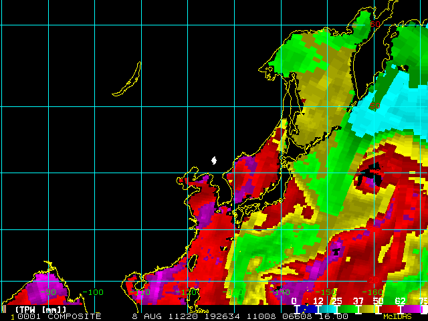Select the cyan legend color segment
Viewport: 428px width, 321px height.
pos(328,309)
